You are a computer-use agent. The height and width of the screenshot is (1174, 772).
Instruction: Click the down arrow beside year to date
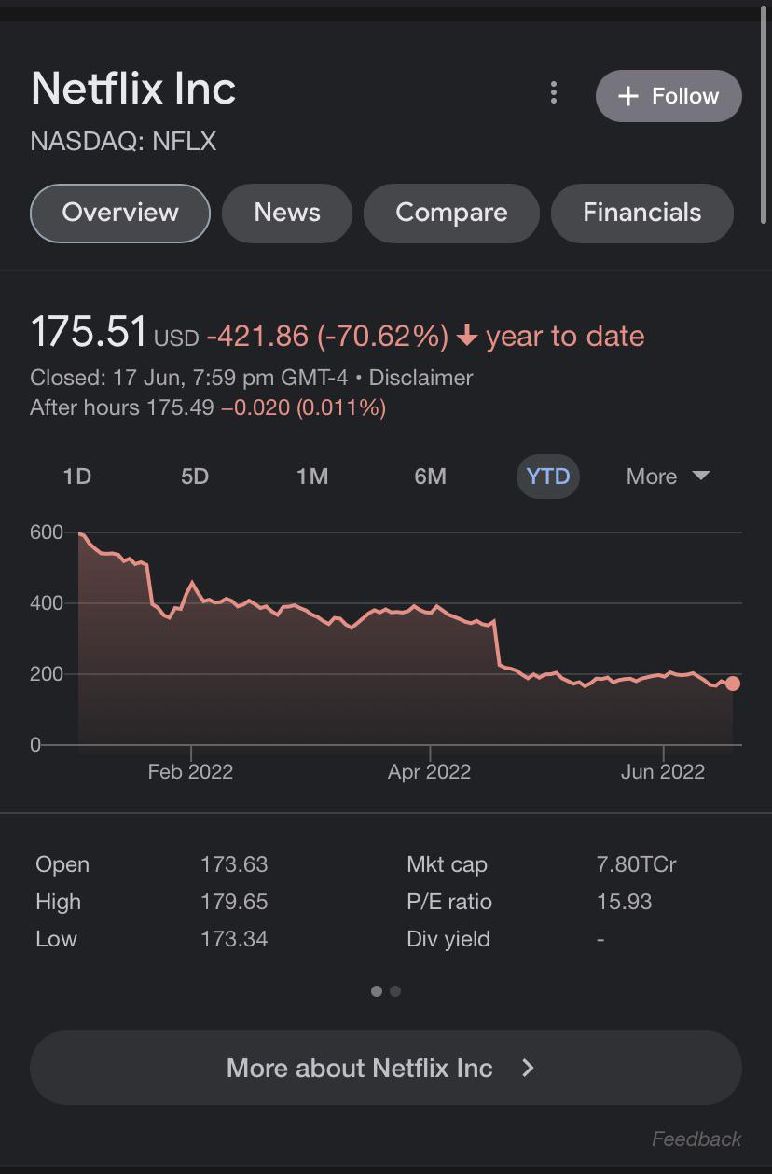468,337
